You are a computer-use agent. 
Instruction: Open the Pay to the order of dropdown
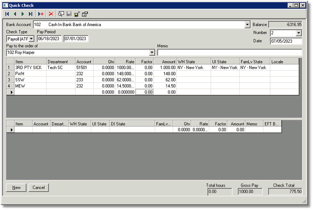point(152,52)
